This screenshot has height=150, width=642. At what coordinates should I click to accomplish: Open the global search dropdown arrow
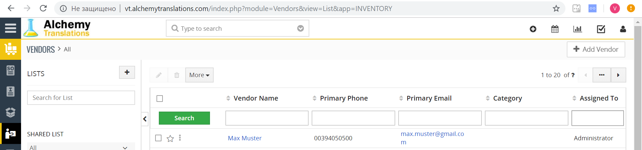coord(301,28)
